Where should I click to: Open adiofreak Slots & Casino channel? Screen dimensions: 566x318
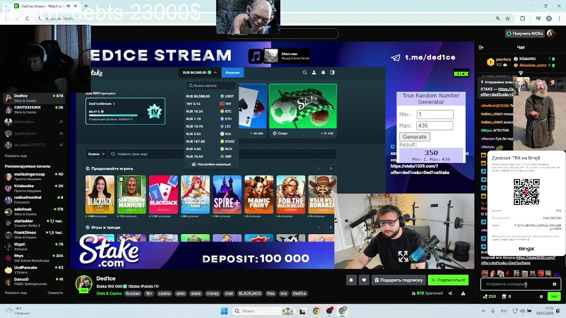pos(34,212)
